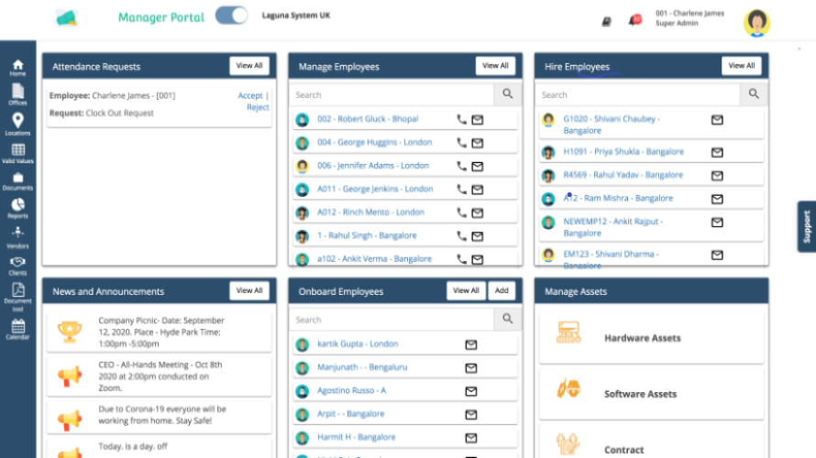The width and height of the screenshot is (816, 458).
Task: View all in Manage Employees
Action: 495,66
